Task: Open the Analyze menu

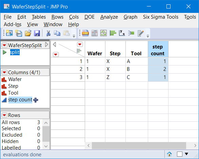Action: [x=109, y=17]
